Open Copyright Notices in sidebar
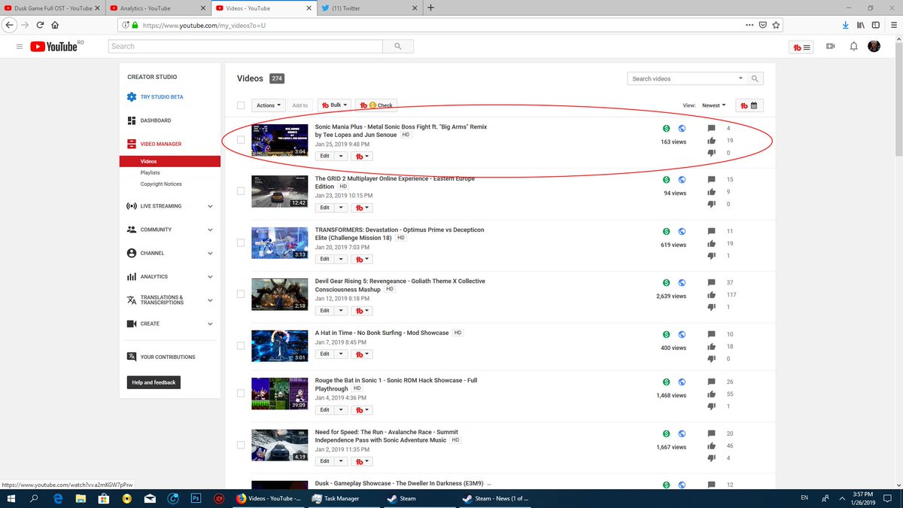Image resolution: width=903 pixels, height=508 pixels. (161, 184)
